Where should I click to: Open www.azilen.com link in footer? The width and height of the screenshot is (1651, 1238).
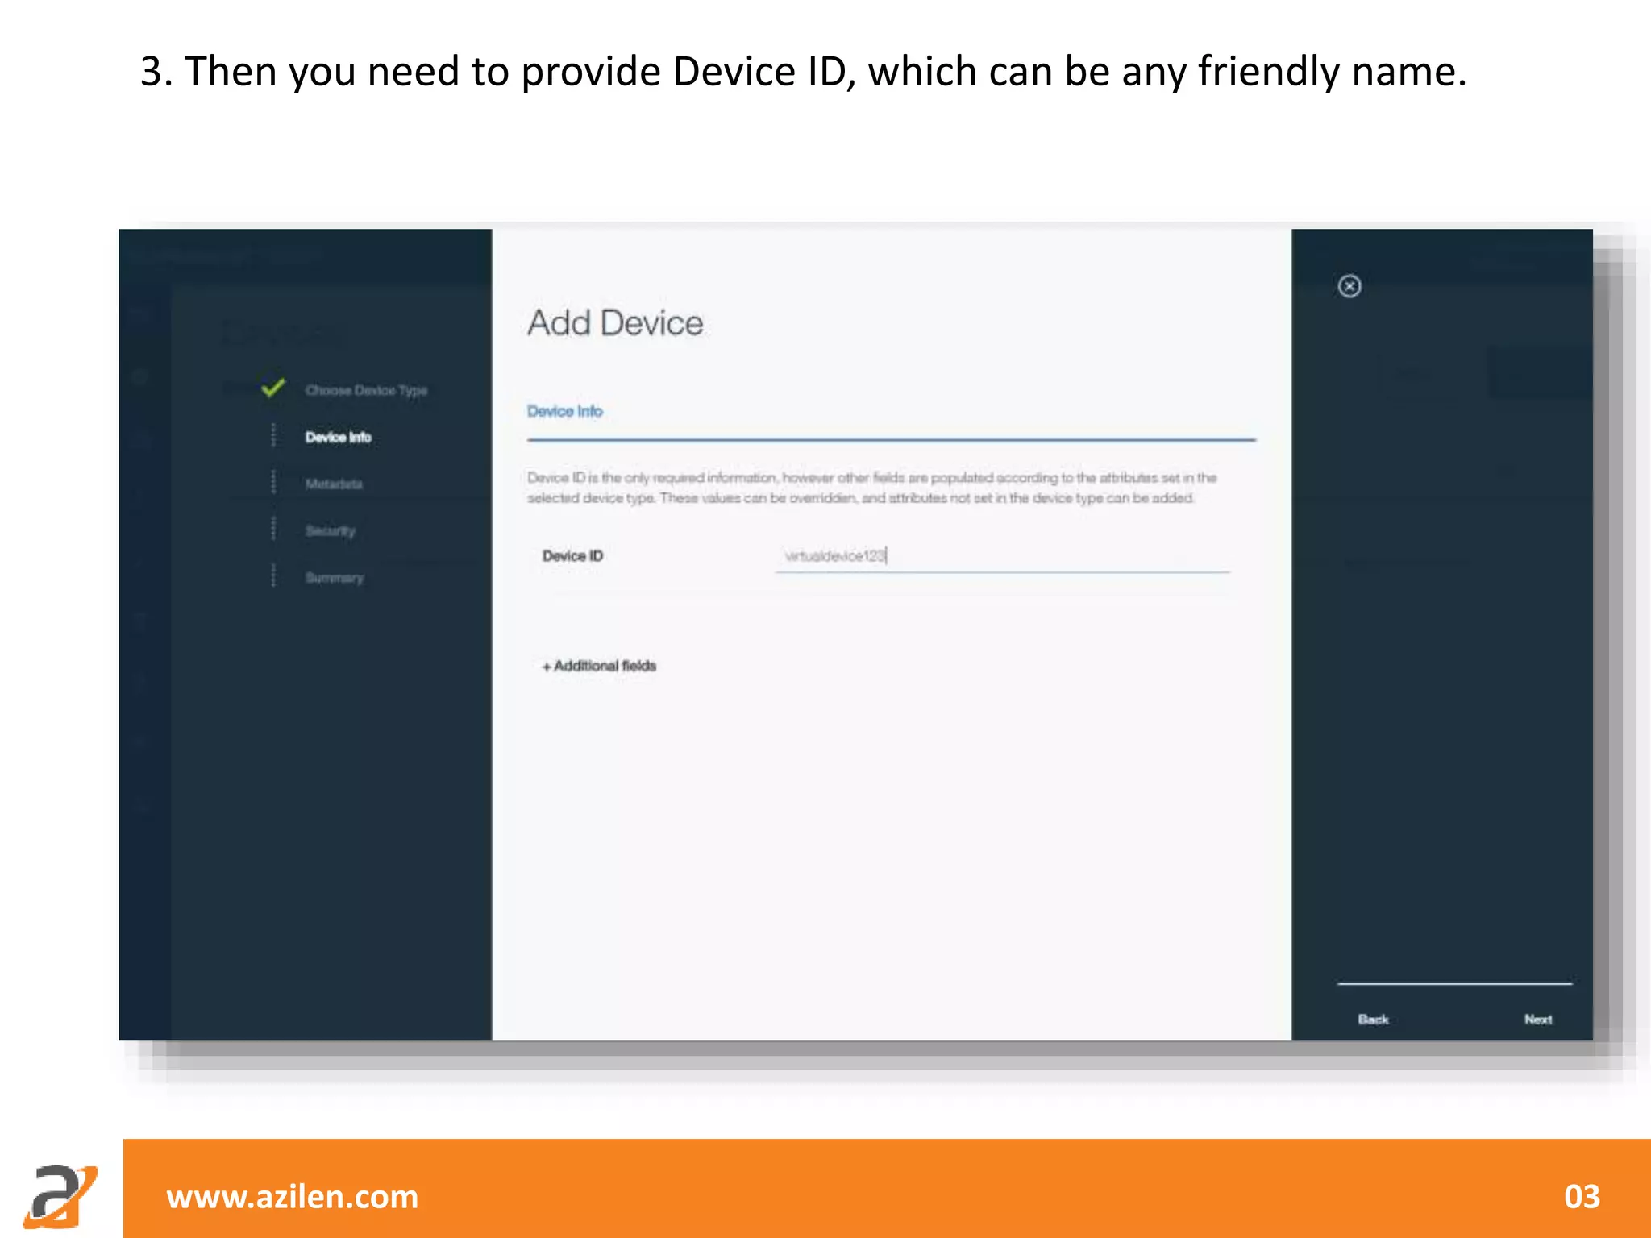click(292, 1196)
